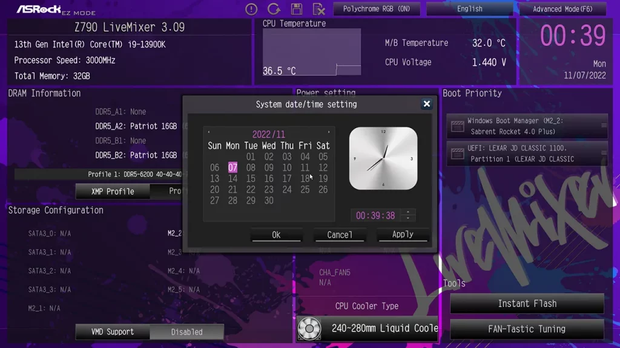The image size is (620, 348).
Task: Click Cancel in the date/time dialog
Action: [x=340, y=235]
